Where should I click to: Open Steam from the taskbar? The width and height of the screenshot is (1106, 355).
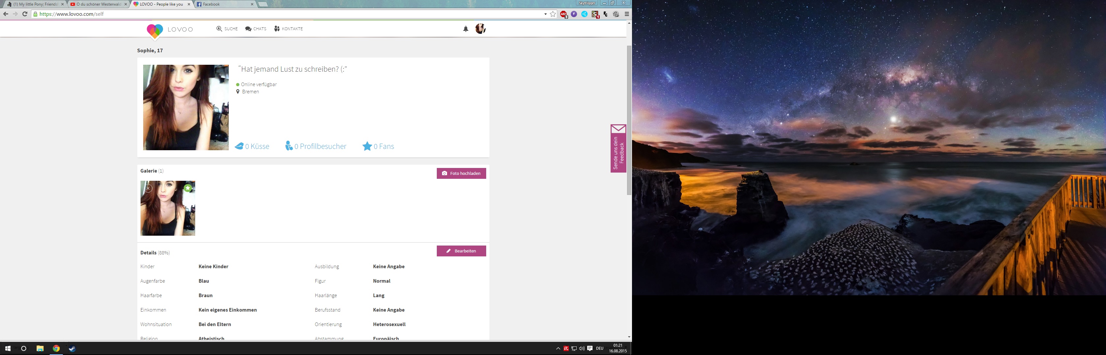coord(72,348)
